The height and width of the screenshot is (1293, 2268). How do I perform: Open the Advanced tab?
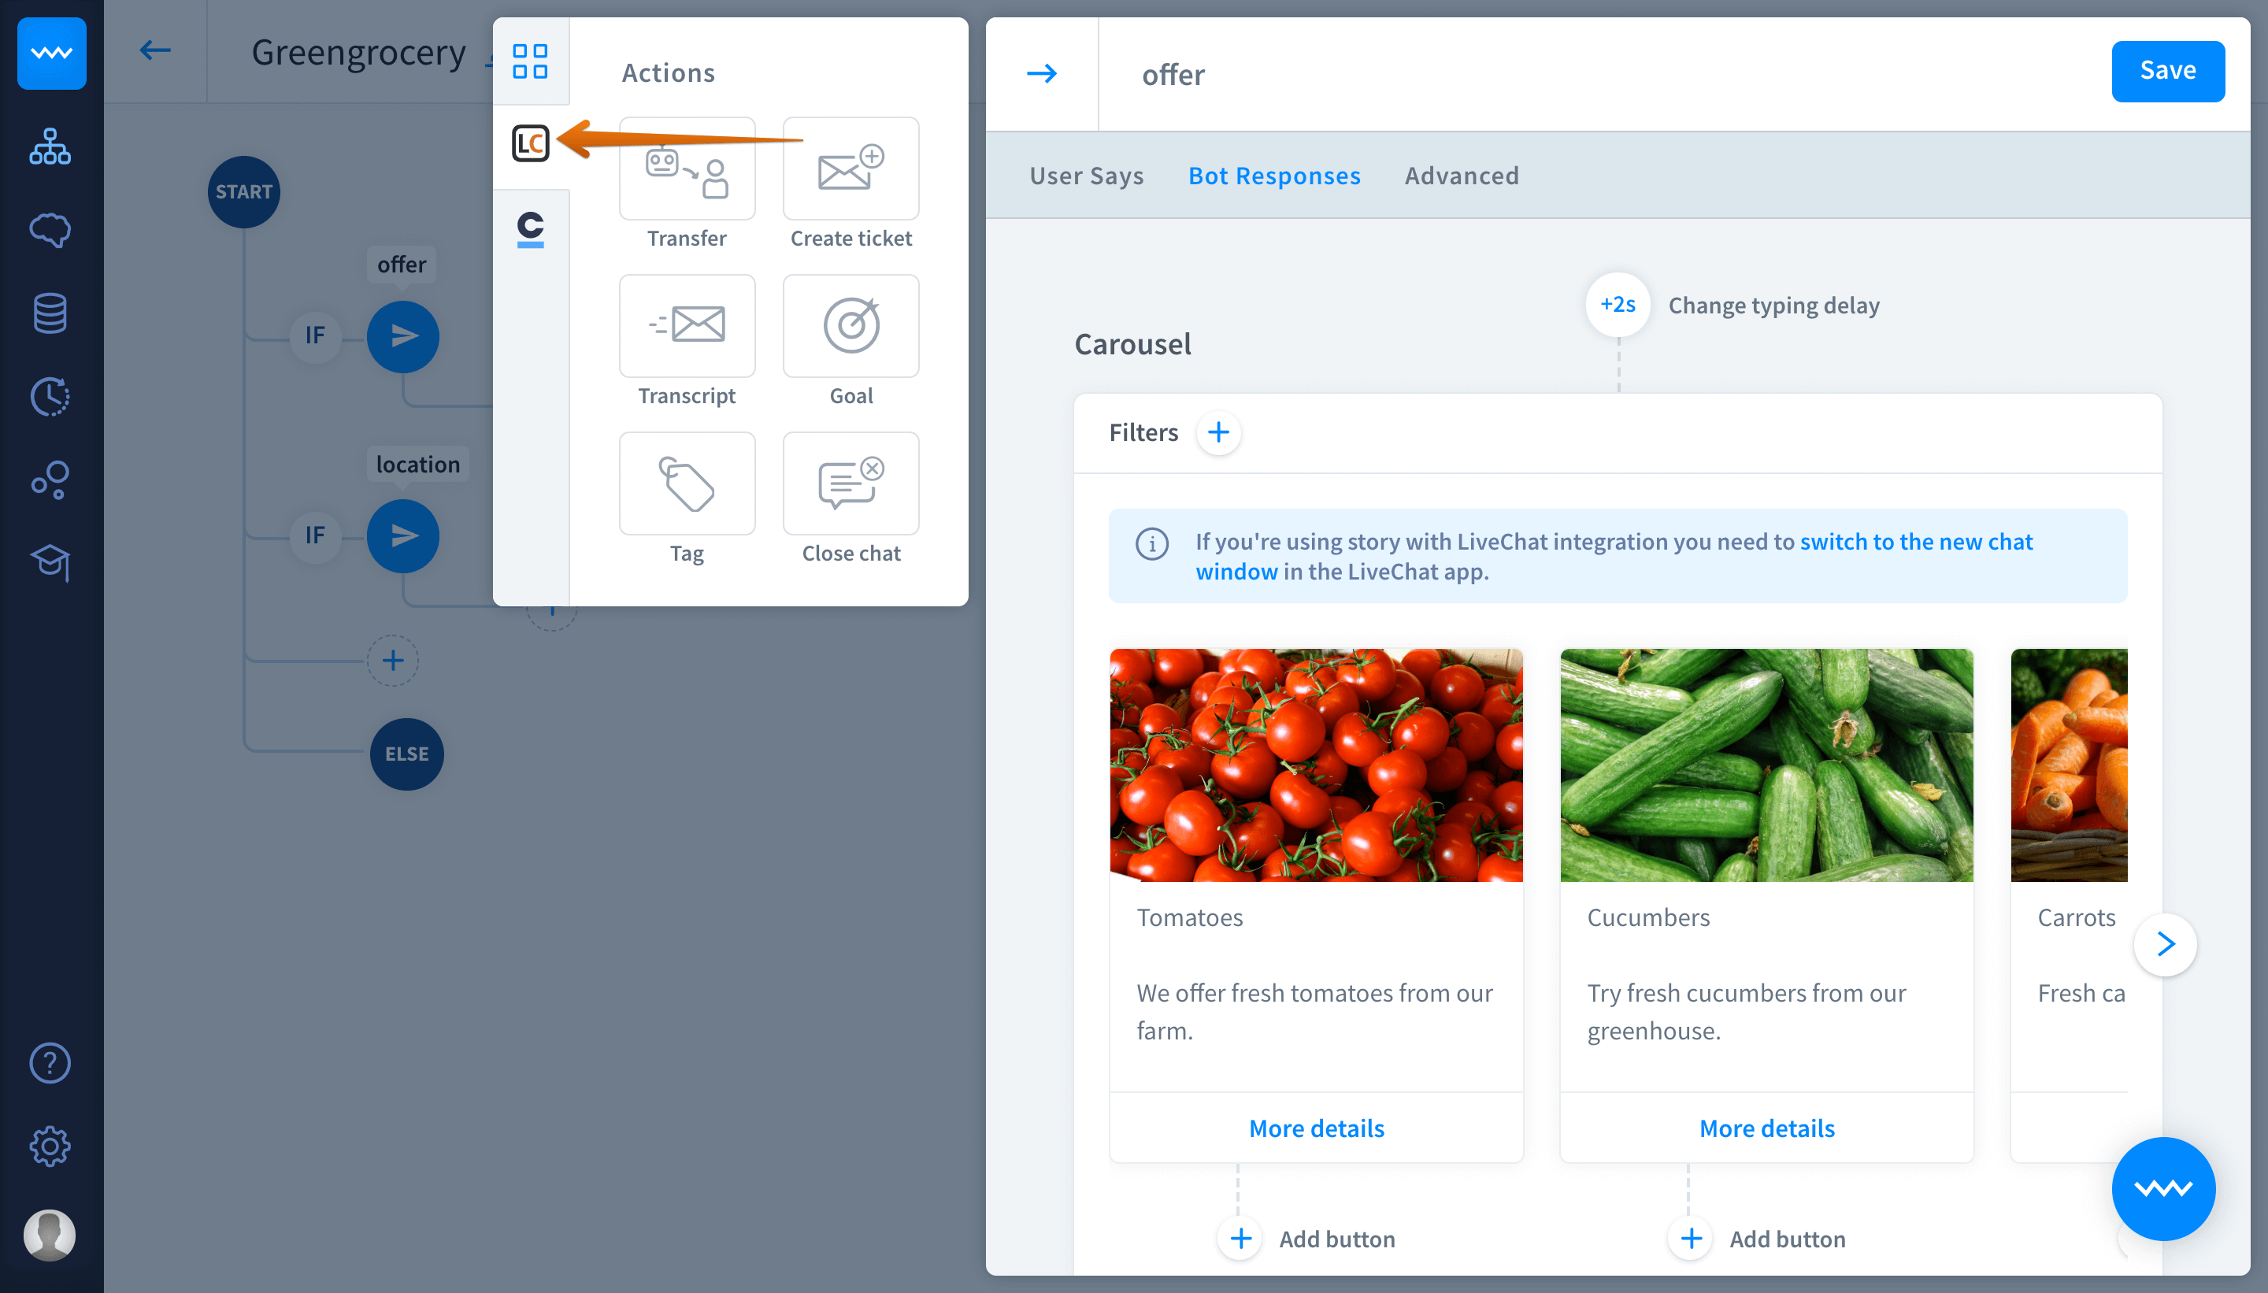click(1461, 176)
